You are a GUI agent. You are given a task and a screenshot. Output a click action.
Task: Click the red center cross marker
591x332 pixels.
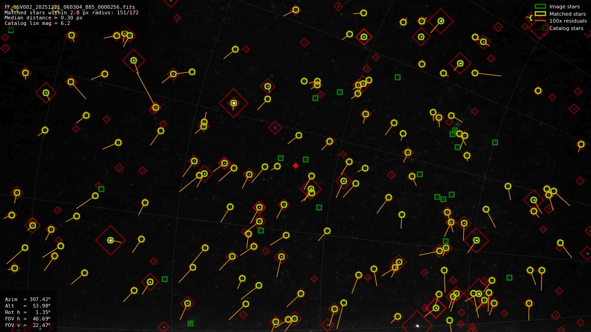(x=296, y=166)
